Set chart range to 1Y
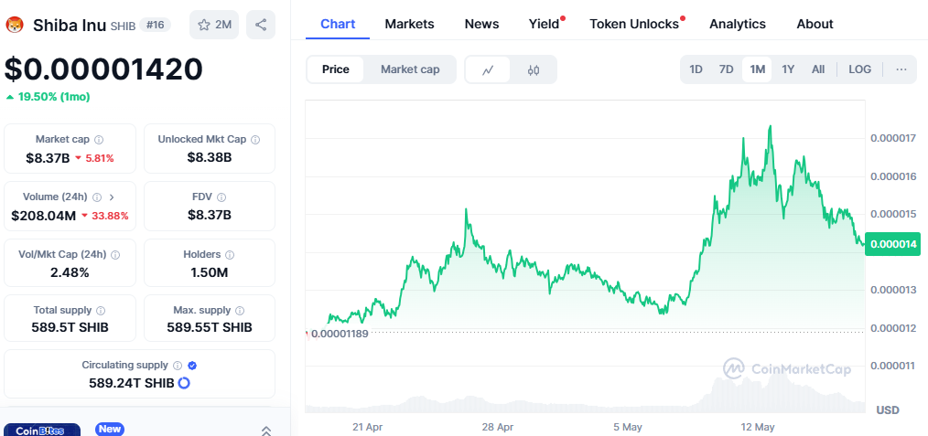Screen dimensions: 928x436 788,69
